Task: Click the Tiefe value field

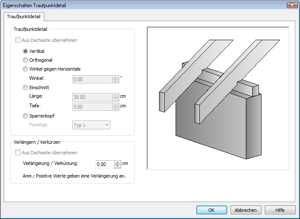Action: 92,107
